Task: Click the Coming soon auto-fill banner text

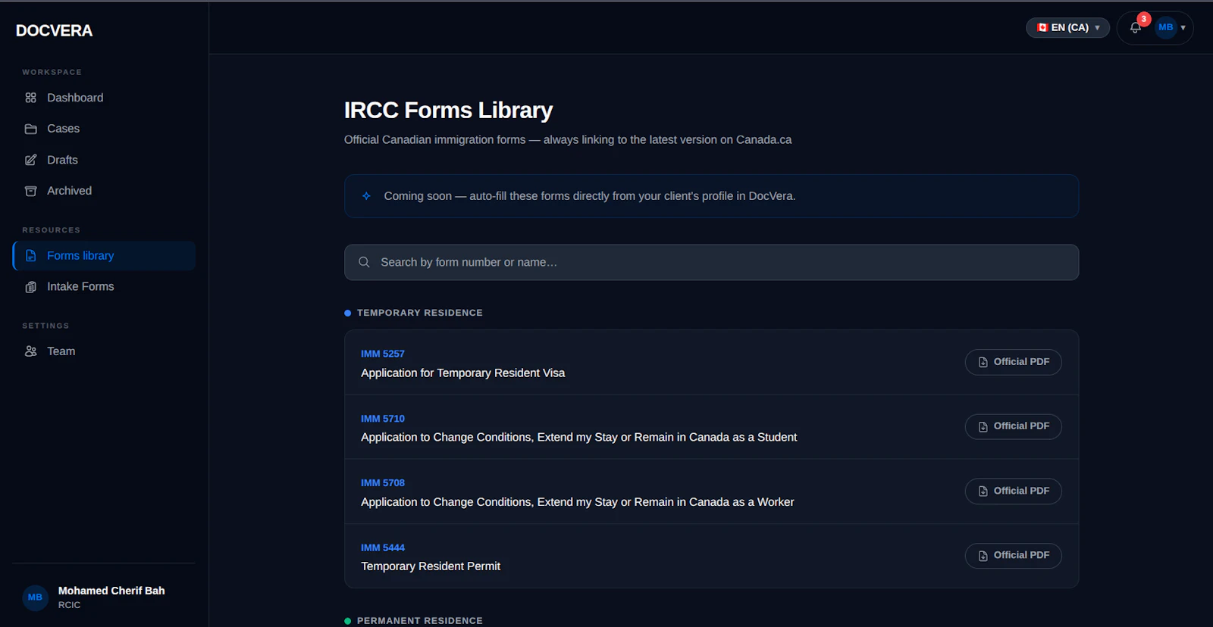Action: 589,196
